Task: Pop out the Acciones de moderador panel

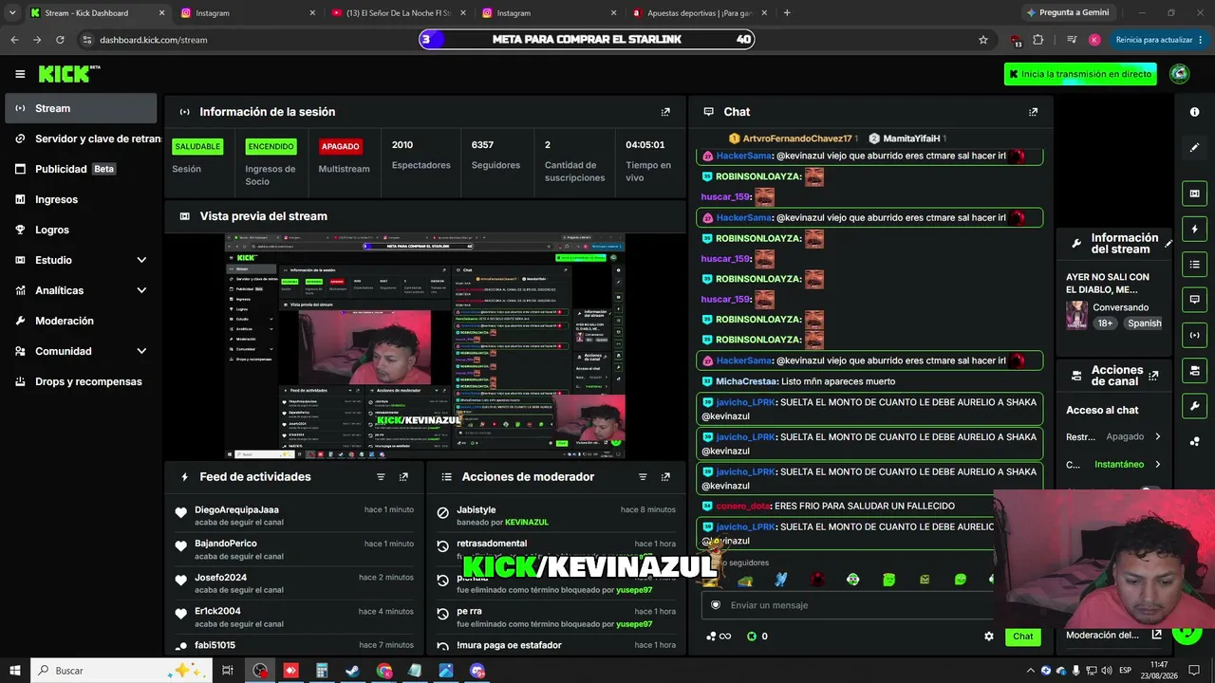Action: (665, 477)
